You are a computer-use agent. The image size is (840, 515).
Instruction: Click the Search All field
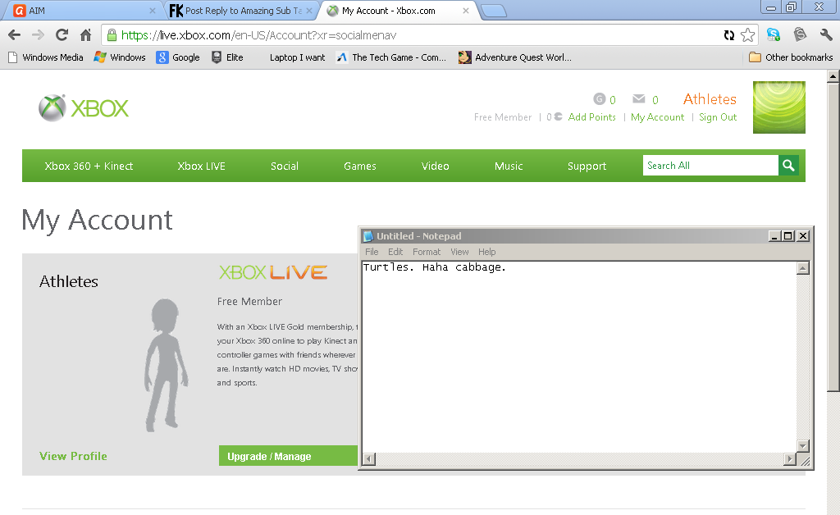(x=710, y=166)
